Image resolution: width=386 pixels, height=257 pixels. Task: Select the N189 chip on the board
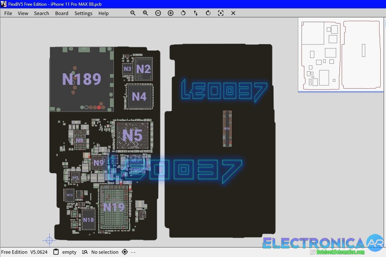point(82,79)
